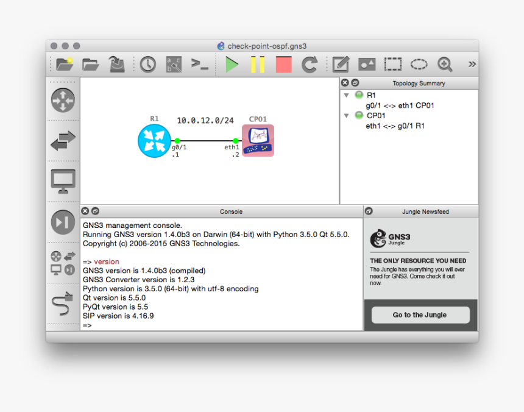The image size is (524, 412).
Task: Collapse the CP01 tree node
Action: [347, 116]
